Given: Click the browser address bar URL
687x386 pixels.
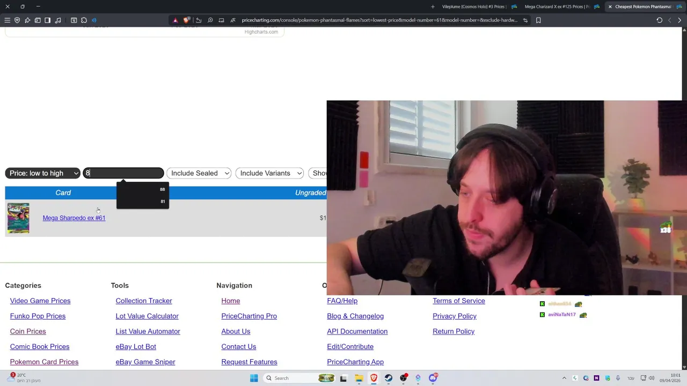Looking at the screenshot, I should (x=379, y=20).
